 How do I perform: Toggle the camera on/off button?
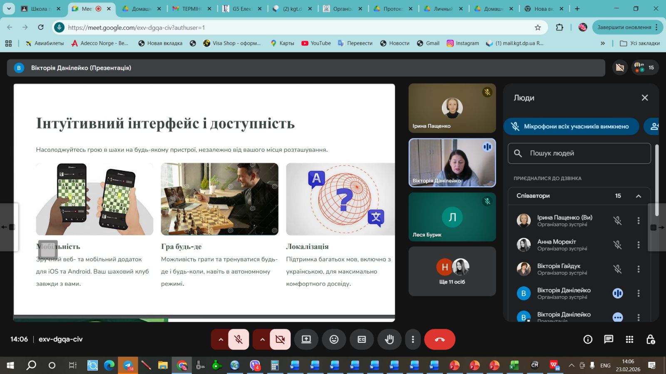coord(280,340)
